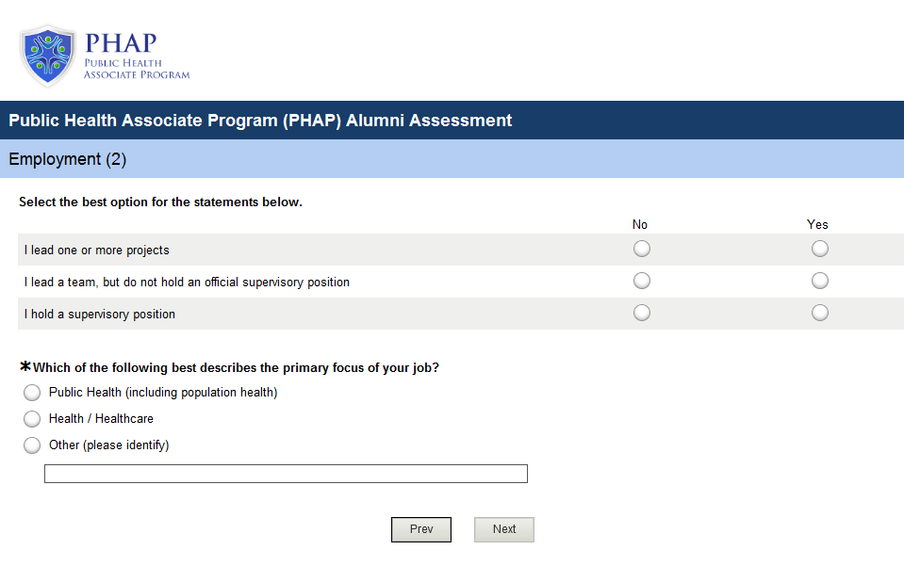The height and width of the screenshot is (582, 904).
Task: Select the Other (please identify) radio option
Action: pyautogui.click(x=32, y=445)
